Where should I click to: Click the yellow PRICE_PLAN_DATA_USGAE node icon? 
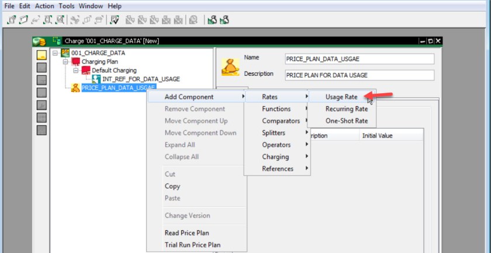(x=75, y=88)
